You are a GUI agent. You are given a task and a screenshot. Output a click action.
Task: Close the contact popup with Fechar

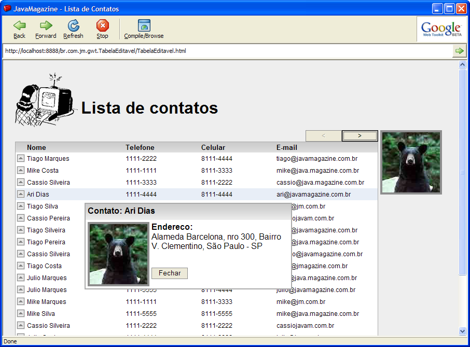[170, 273]
